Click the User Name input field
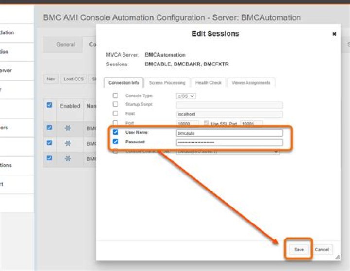350x271 pixels. tap(229, 133)
